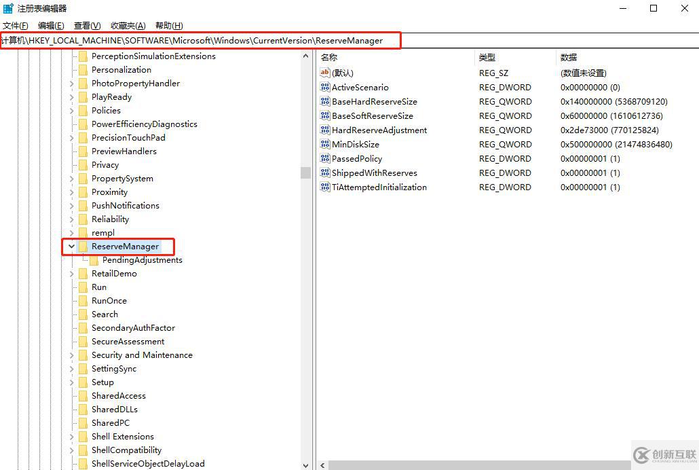Screen dimensions: 699x470
Task: Expand the ShellCompatibility key
Action: coord(71,450)
